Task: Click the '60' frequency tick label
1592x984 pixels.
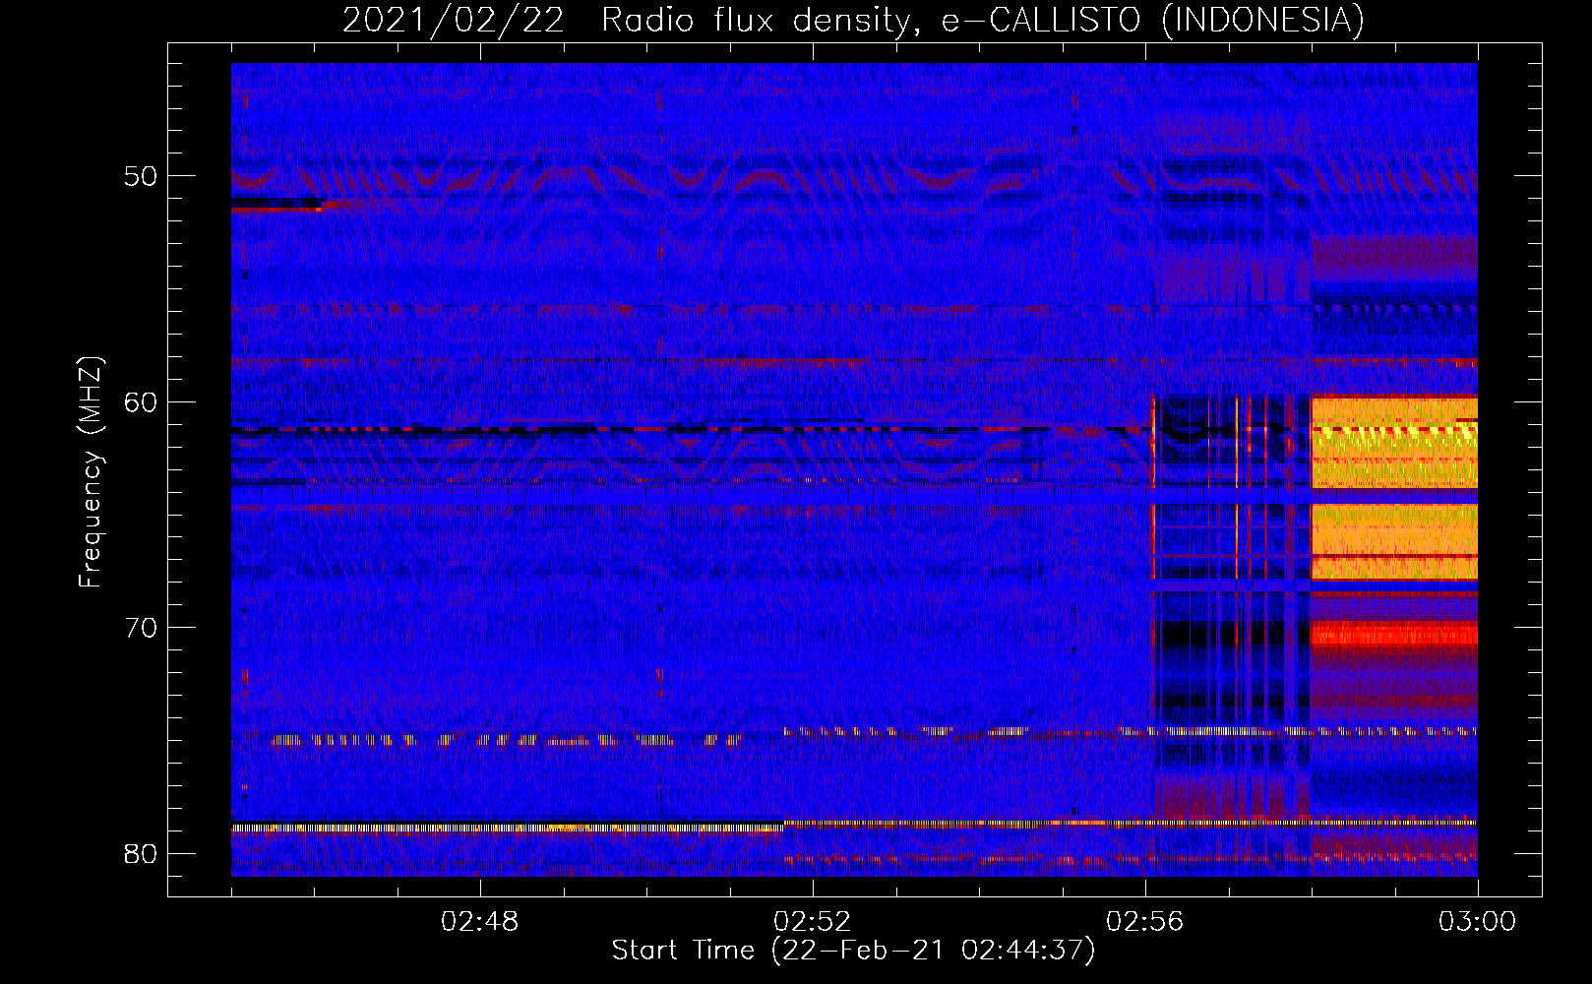Action: [x=141, y=402]
